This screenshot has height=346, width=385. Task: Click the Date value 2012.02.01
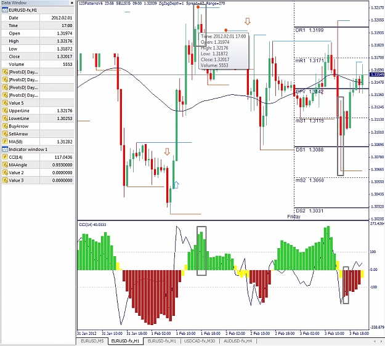point(62,18)
